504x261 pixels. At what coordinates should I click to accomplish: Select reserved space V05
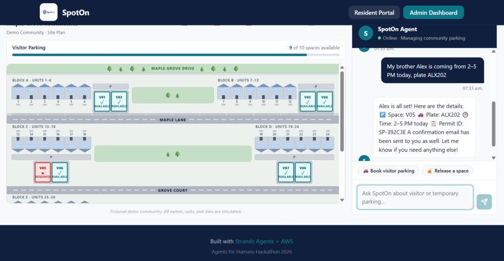click(x=43, y=172)
